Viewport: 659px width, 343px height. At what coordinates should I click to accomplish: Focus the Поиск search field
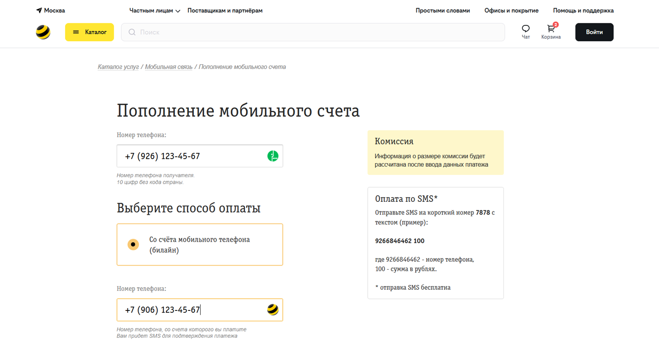point(313,32)
